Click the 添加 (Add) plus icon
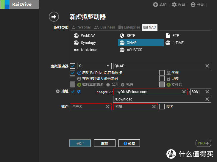 point(155,4)
